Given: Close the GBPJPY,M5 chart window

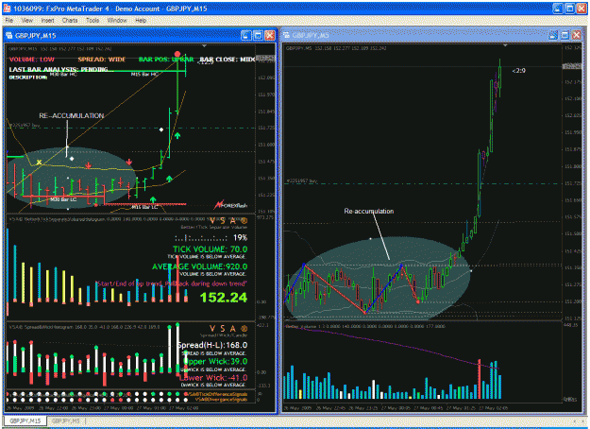Looking at the screenshot, I should [x=576, y=35].
